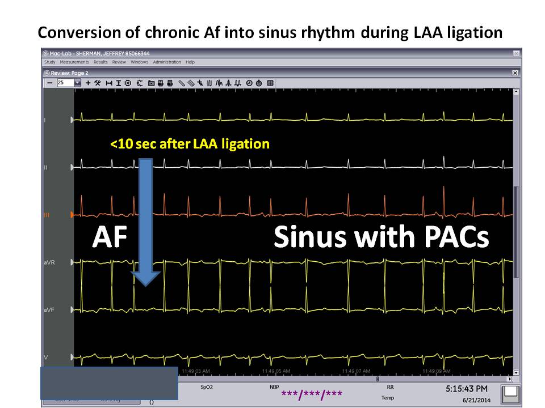The image size is (545, 408).
Task: Click the stopwatch icon in the toolbar
Action: click(259, 83)
